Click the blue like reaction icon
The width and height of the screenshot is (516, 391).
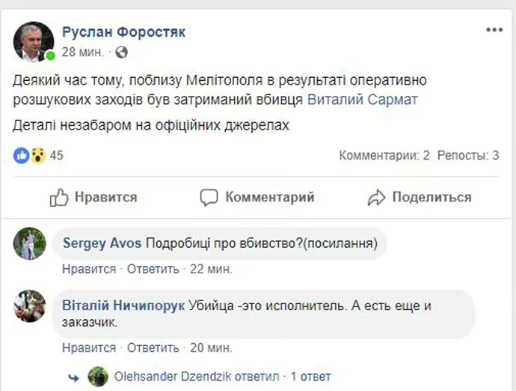pyautogui.click(x=22, y=156)
